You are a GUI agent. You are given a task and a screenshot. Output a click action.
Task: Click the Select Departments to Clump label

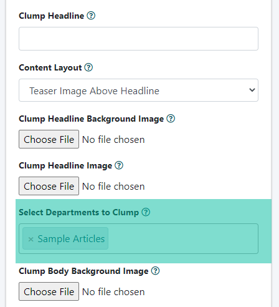point(78,213)
